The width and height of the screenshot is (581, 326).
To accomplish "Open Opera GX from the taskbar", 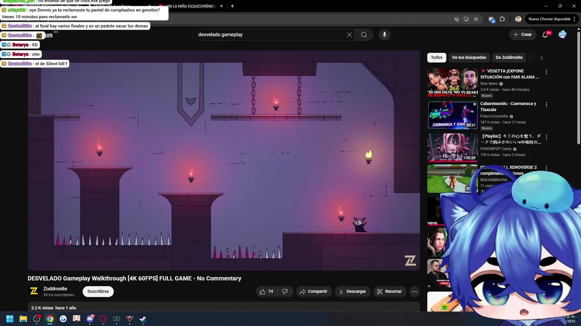I will 103,319.
